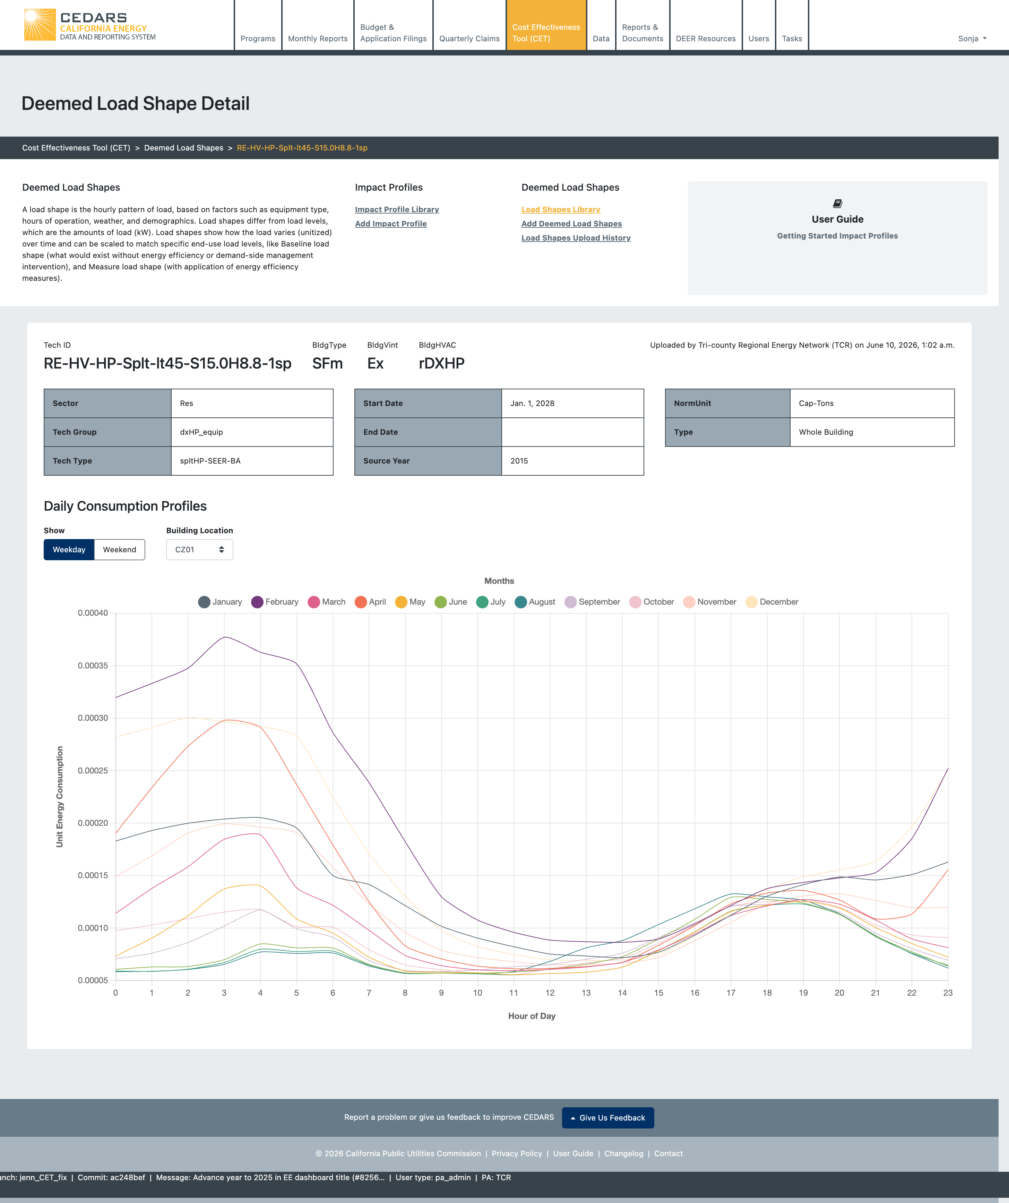The width and height of the screenshot is (1009, 1203).
Task: Open the Quarterly Claims tab
Action: 469,38
